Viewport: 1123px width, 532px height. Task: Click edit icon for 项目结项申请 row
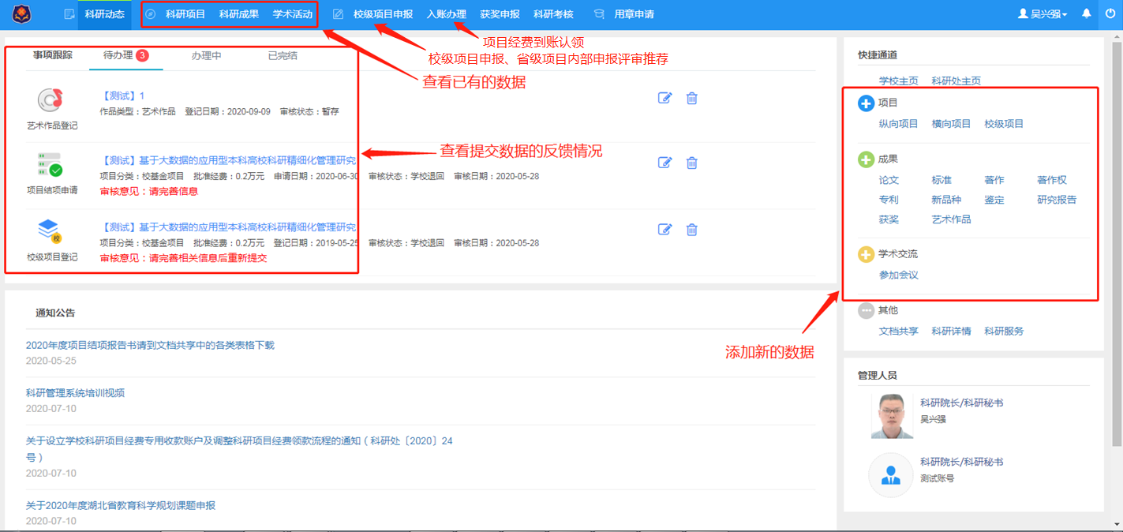664,163
